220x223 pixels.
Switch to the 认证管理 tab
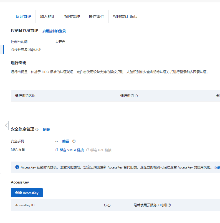[x=23, y=16]
